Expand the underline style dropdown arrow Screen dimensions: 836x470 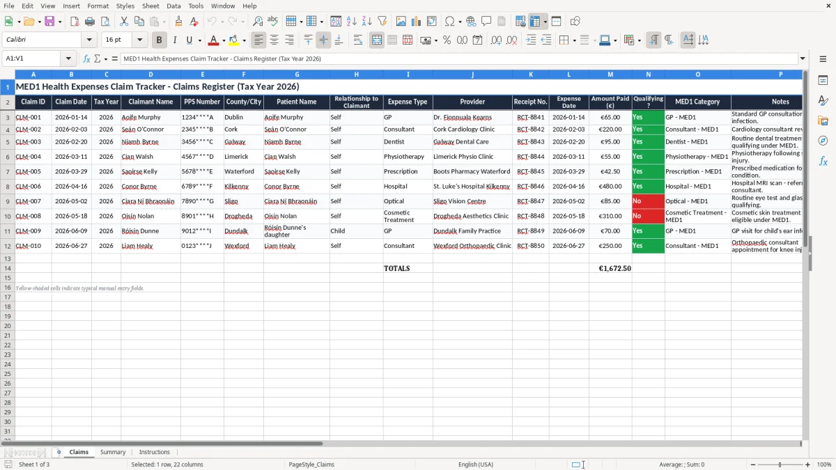pos(199,40)
